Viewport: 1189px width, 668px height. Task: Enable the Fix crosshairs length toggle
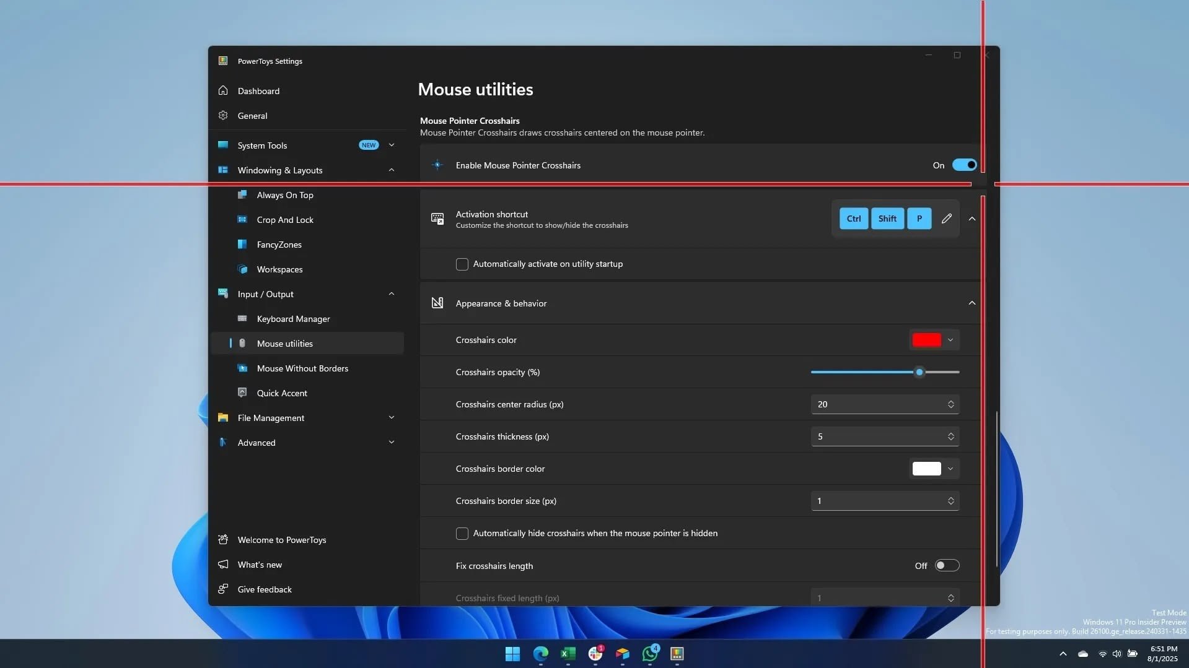(x=947, y=566)
